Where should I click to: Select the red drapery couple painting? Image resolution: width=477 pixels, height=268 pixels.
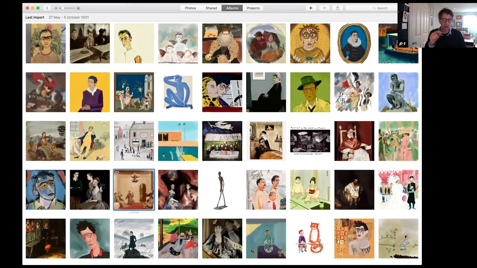(x=178, y=190)
